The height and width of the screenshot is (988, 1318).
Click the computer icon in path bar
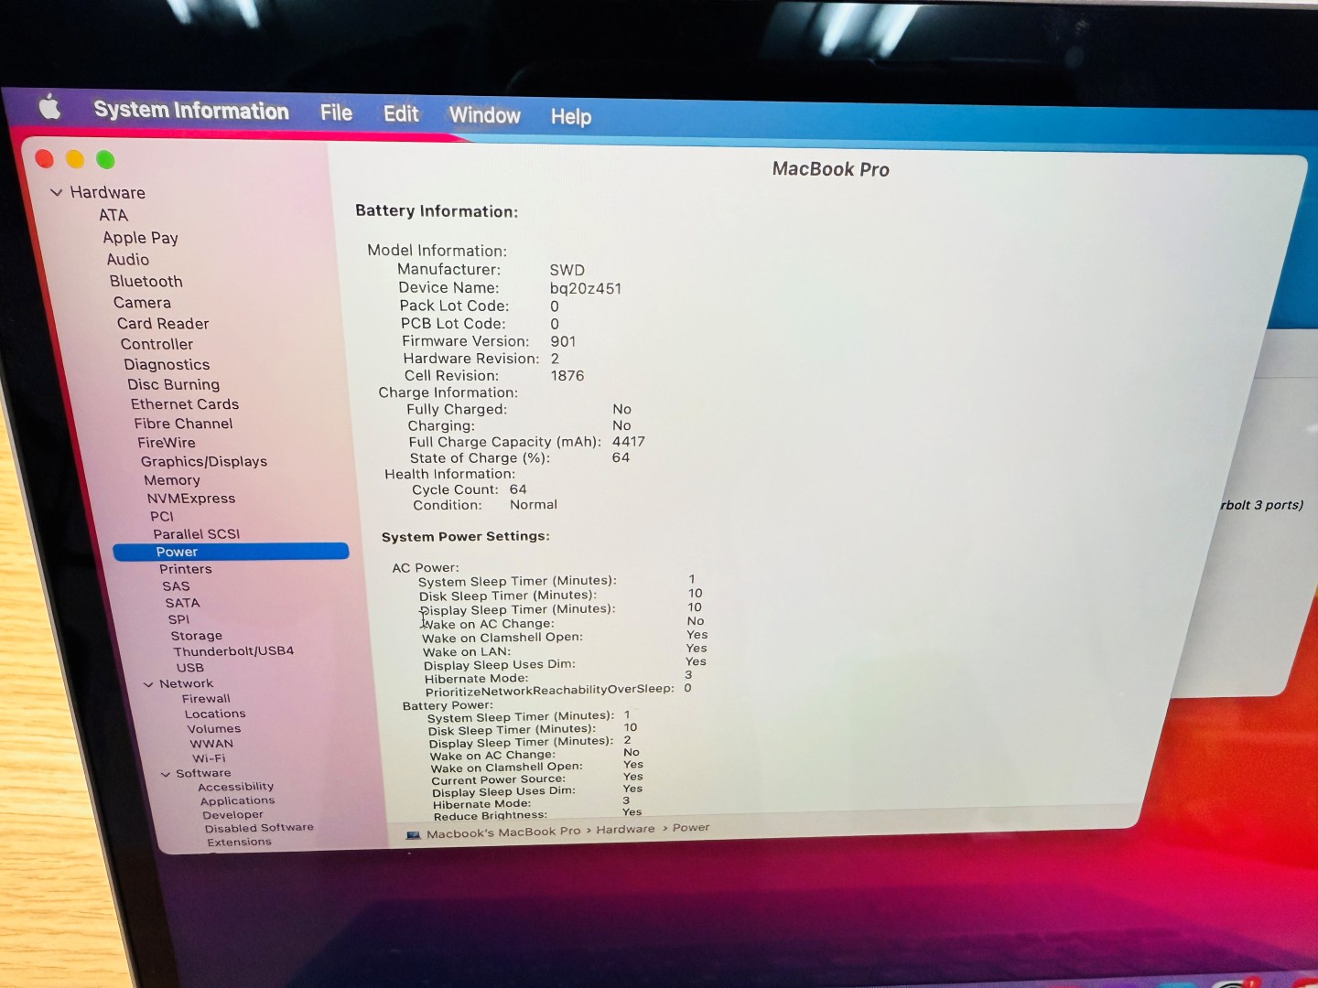(x=413, y=834)
